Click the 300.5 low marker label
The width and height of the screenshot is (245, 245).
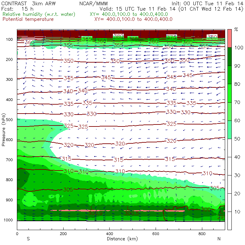(x=131, y=213)
